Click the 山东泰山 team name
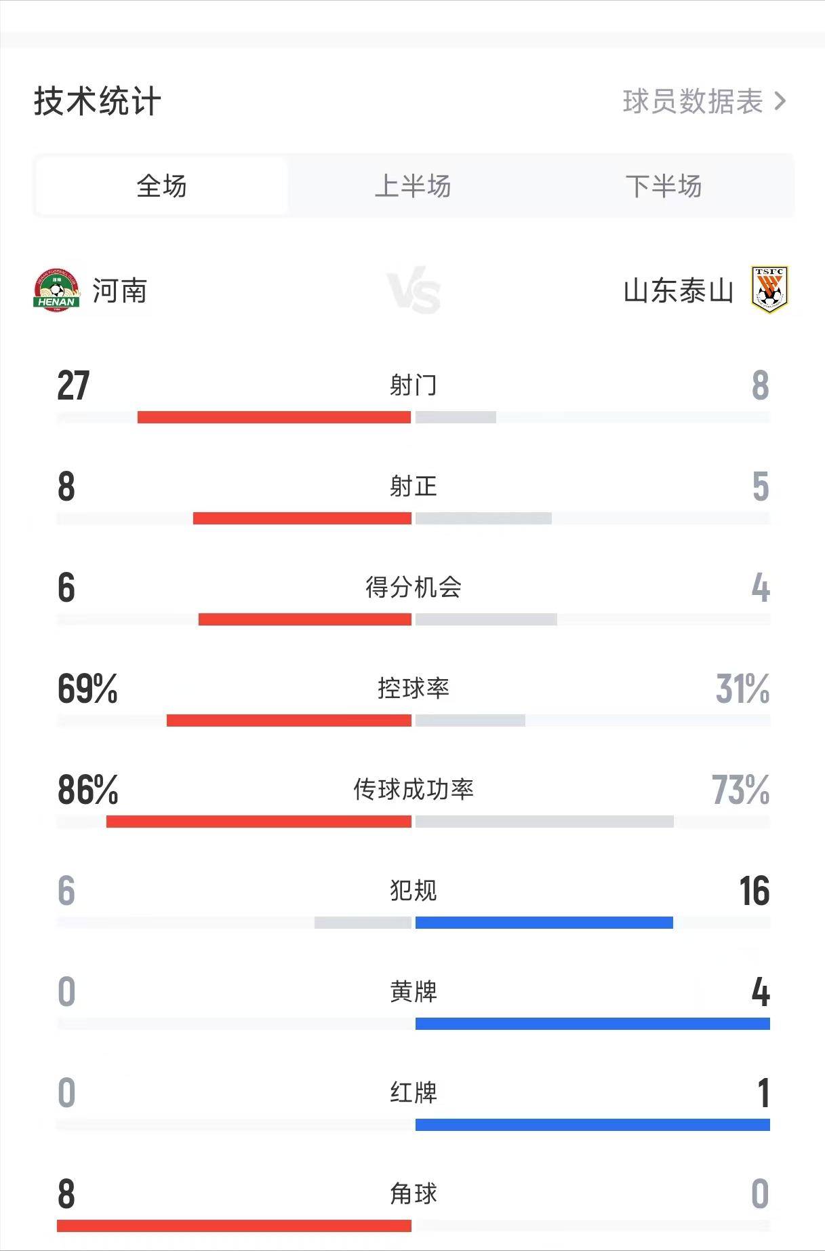Image resolution: width=825 pixels, height=1251 pixels. [x=678, y=291]
